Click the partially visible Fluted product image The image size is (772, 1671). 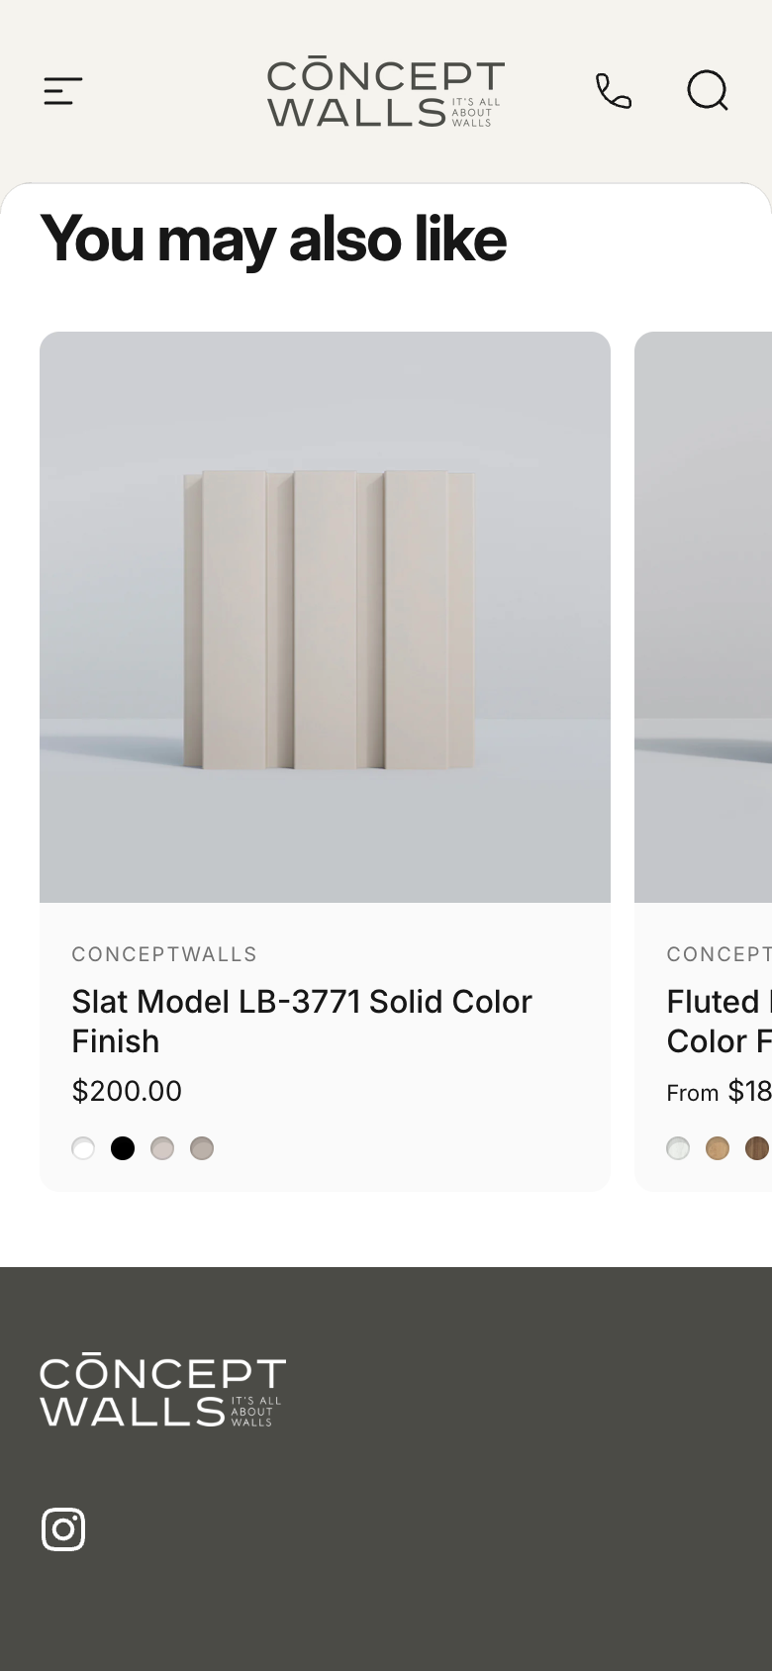pyautogui.click(x=703, y=617)
